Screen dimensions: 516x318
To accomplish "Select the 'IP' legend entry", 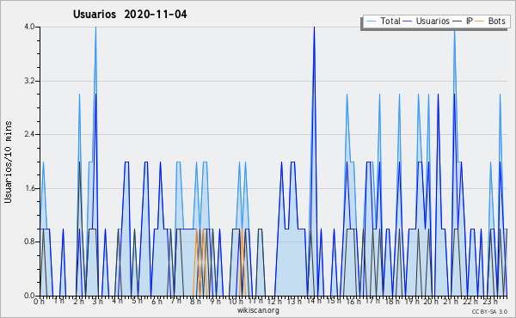I will pyautogui.click(x=463, y=21).
